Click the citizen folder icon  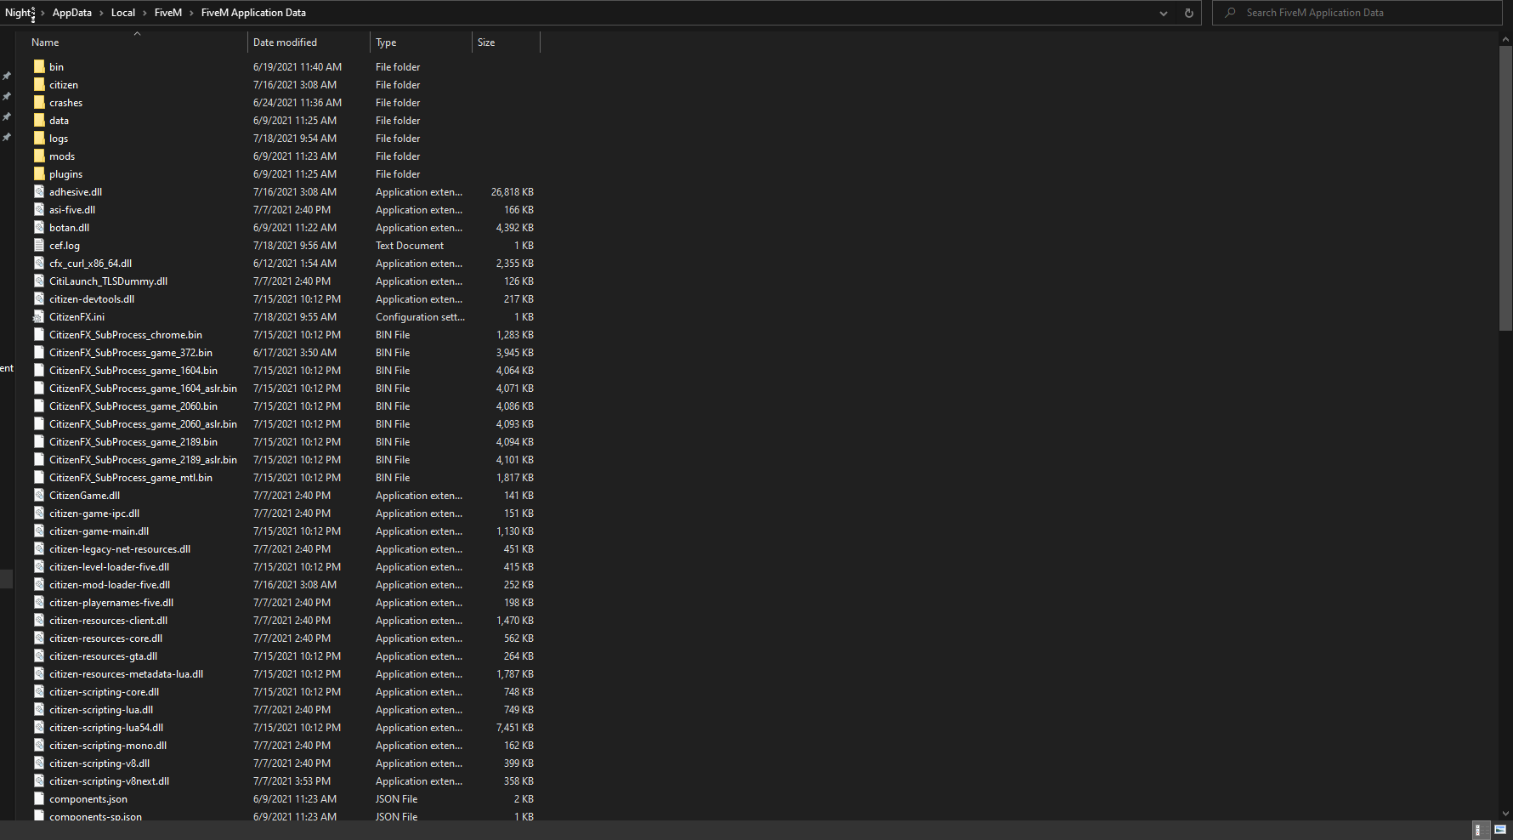click(39, 84)
